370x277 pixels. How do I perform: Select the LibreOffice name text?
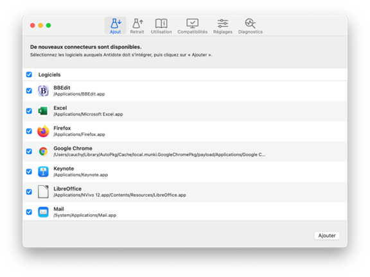67,189
